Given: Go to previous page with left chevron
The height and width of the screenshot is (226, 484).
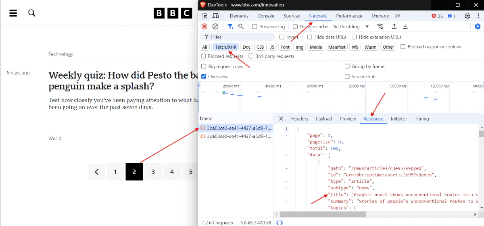Looking at the screenshot, I should point(97,172).
